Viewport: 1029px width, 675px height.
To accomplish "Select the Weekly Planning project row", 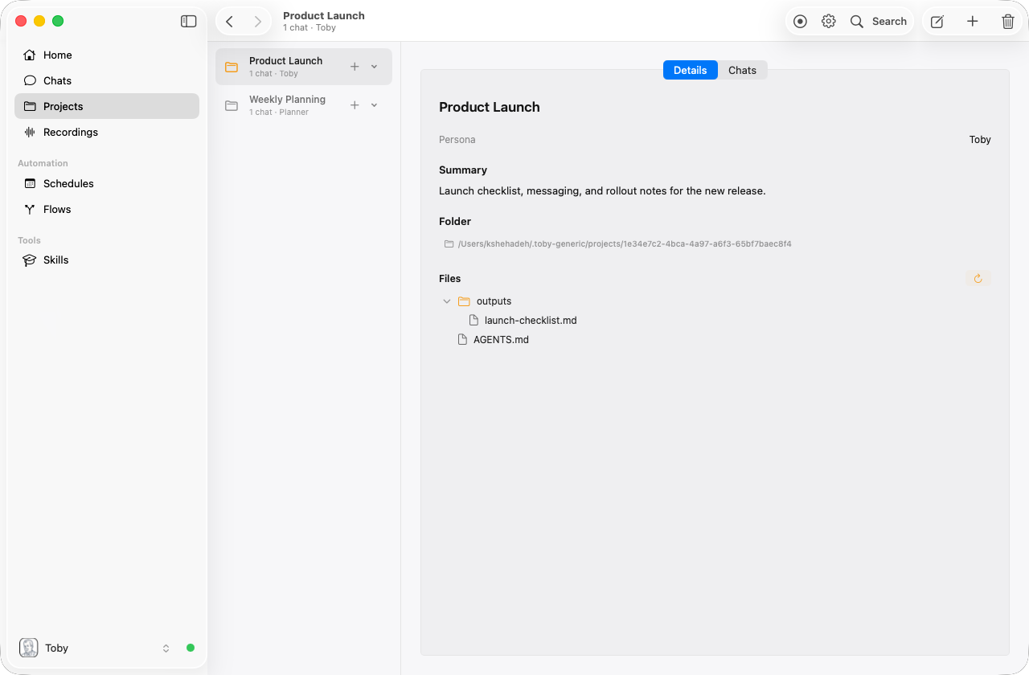I will tap(304, 105).
